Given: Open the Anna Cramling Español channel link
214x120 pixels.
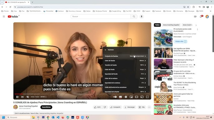Looking at the screenshot, I should pos(28,106).
